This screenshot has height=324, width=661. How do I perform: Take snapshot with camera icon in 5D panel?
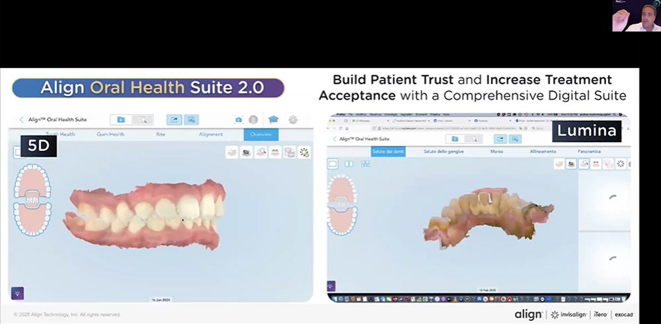tap(239, 120)
